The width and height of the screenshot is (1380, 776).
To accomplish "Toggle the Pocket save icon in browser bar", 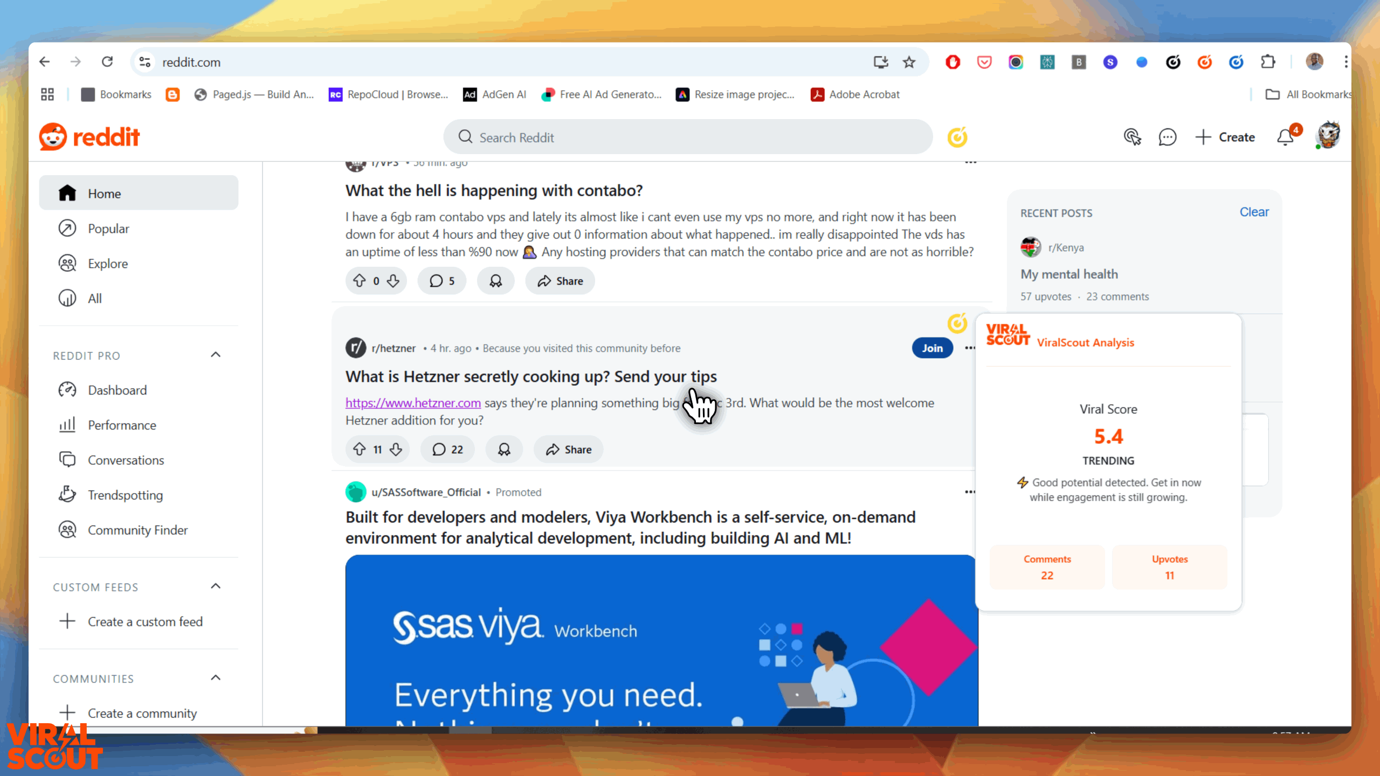I will [x=984, y=61].
